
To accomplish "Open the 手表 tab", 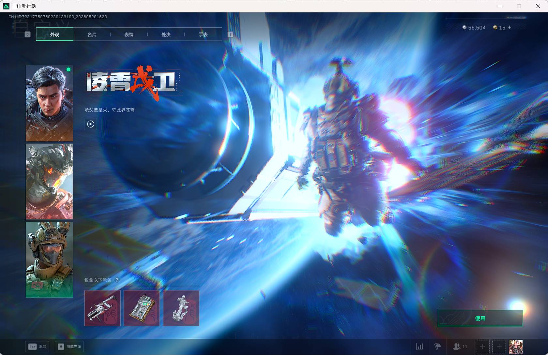I will click(203, 34).
